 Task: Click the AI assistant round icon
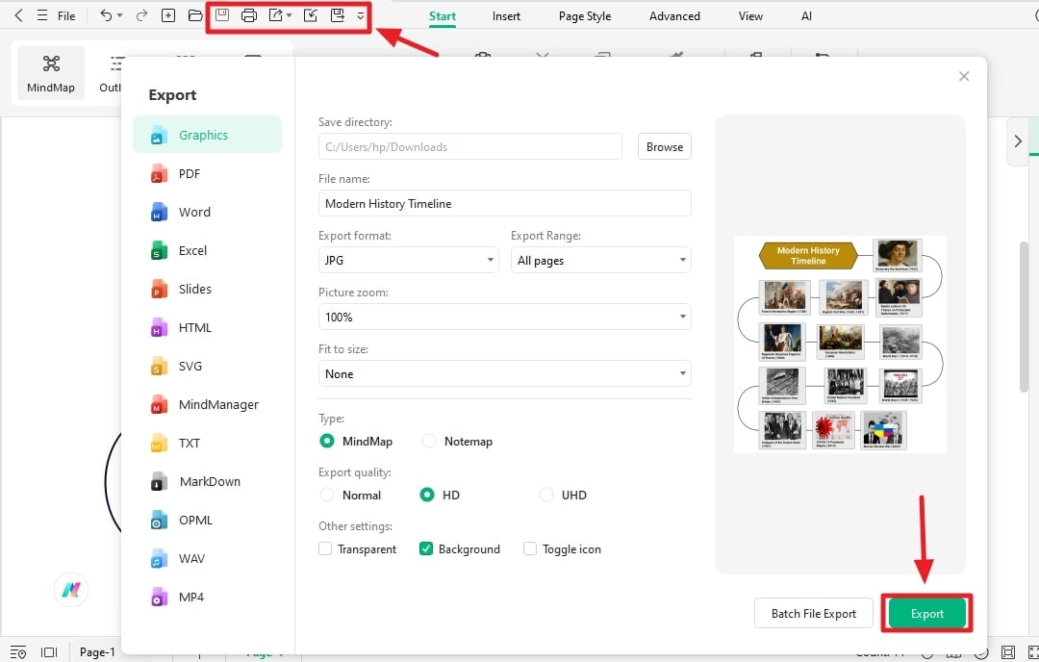tap(71, 589)
